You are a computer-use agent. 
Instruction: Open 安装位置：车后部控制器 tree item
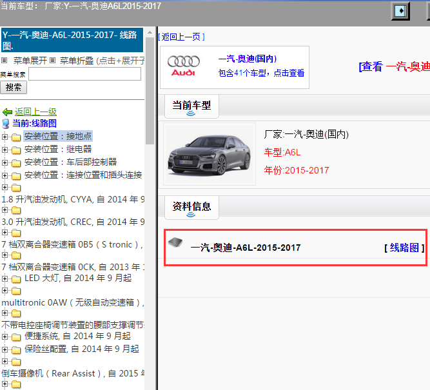pos(70,162)
